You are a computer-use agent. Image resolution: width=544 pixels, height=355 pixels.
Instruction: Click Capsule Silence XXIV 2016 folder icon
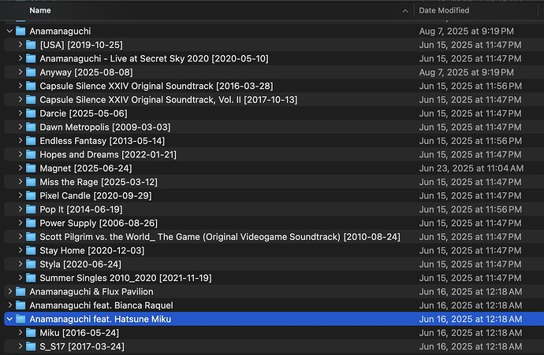[x=31, y=86]
